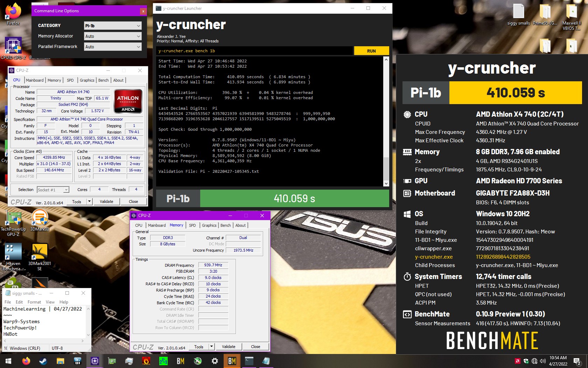The image size is (588, 368).
Task: Open the CATEGORY dropdown showing Pi-1b
Action: [113, 26]
